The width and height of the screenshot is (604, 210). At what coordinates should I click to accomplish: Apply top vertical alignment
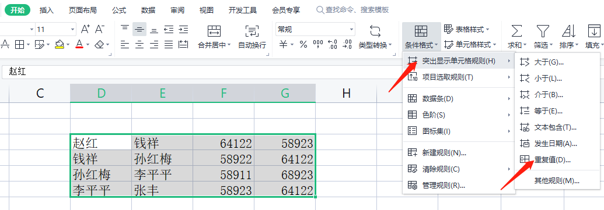pyautogui.click(x=124, y=29)
